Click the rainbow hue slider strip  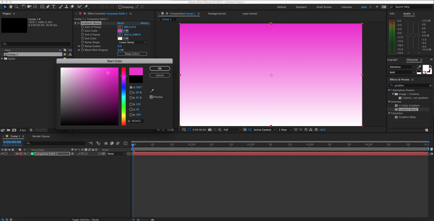pyautogui.click(x=124, y=97)
